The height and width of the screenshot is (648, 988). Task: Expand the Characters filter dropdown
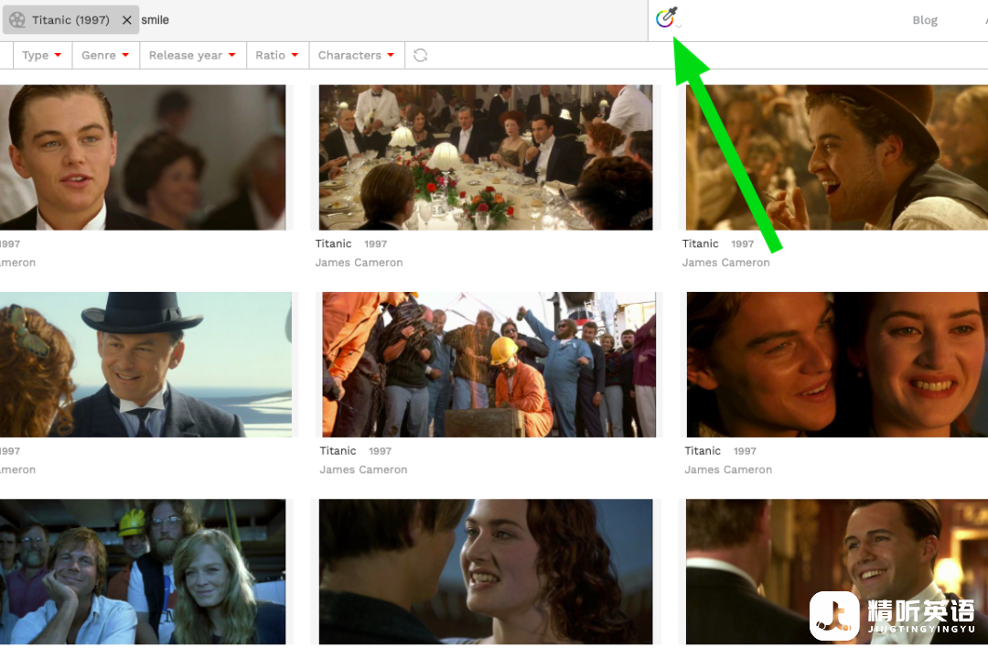click(x=356, y=56)
